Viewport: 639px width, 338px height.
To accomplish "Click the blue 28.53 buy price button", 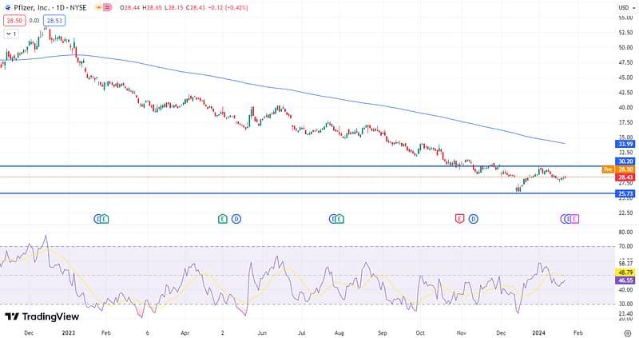I will [54, 21].
